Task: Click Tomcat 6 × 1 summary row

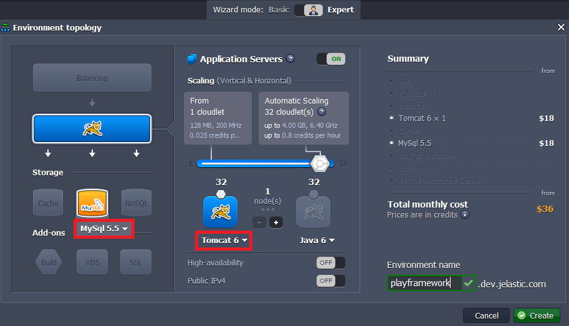Action: [471, 118]
